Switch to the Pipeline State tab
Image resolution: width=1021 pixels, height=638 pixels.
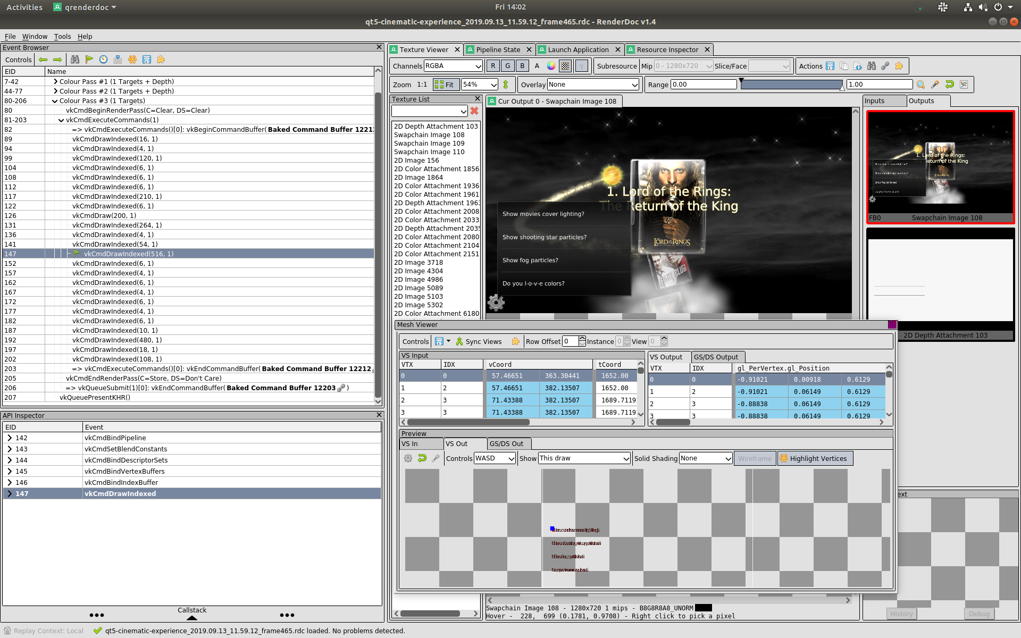[498, 49]
